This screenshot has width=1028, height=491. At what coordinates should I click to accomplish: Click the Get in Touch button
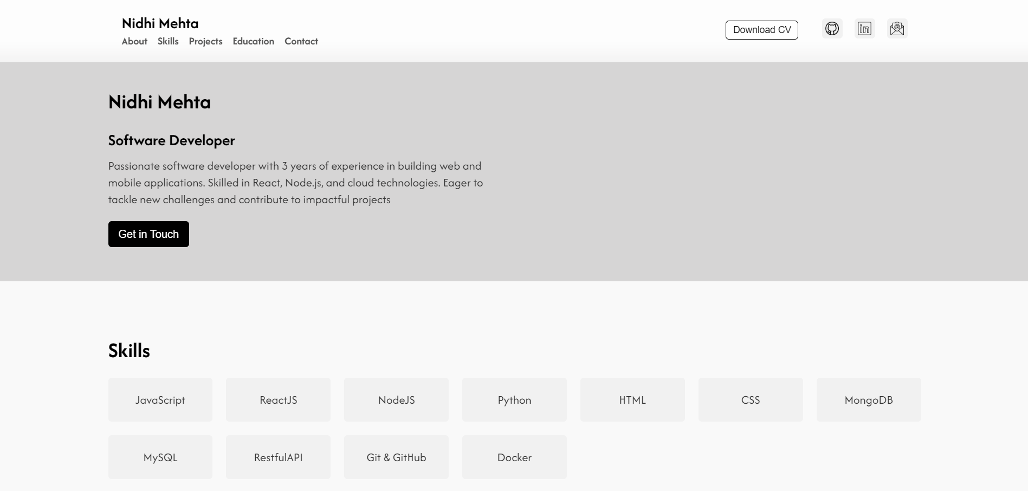[x=148, y=234]
